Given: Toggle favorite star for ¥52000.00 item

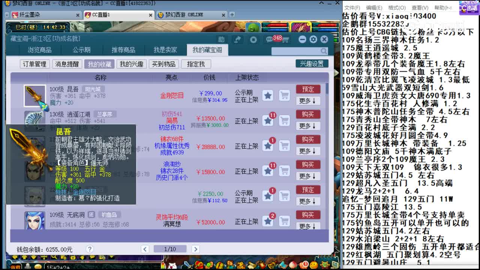Looking at the screenshot, I should (268, 221).
